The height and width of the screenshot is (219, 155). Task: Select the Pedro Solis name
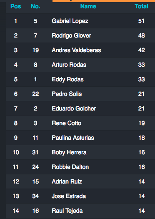[x=67, y=94]
